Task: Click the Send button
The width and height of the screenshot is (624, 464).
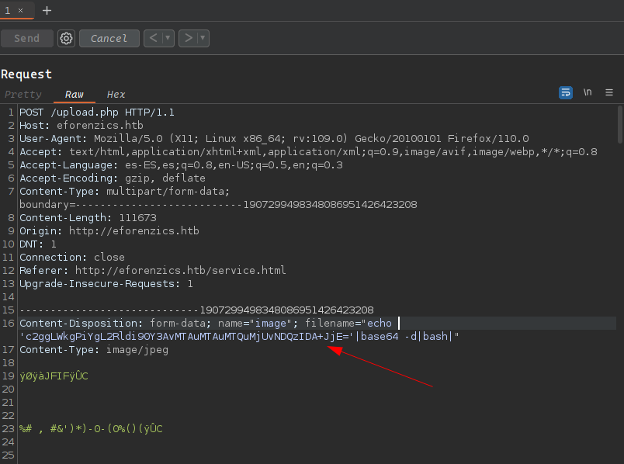Action: 26,38
